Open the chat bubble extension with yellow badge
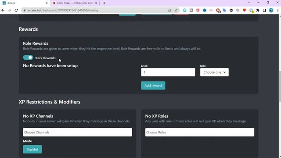281x158 pixels. [x=251, y=11]
